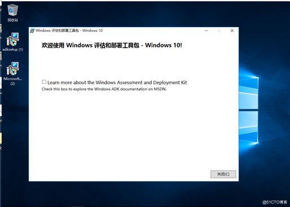Click the ADK installer title bar icon
The width and height of the screenshot is (290, 207).
[32, 30]
